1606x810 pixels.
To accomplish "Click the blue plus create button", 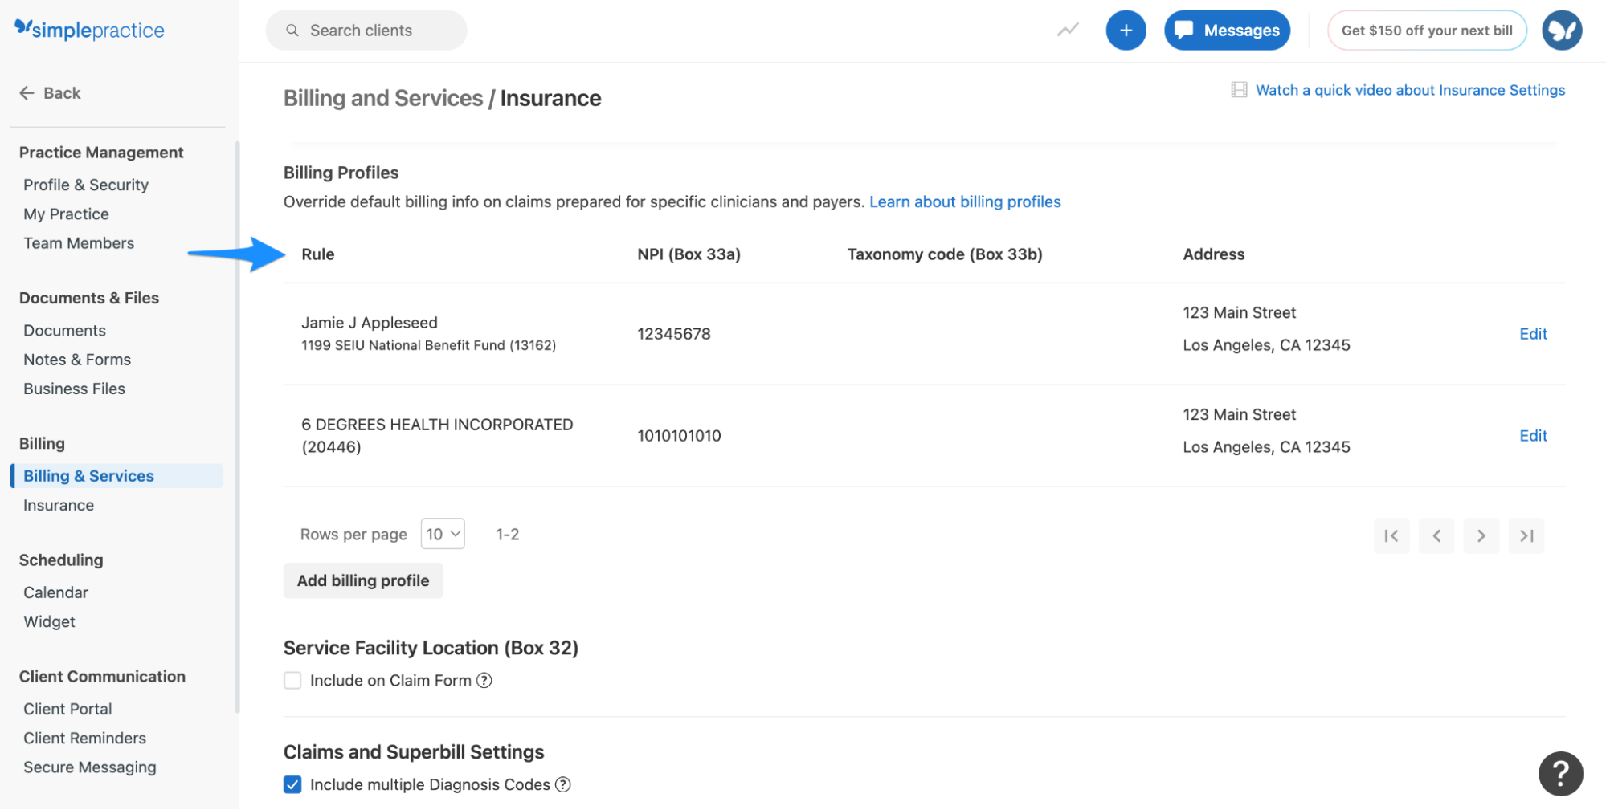I will pos(1126,30).
